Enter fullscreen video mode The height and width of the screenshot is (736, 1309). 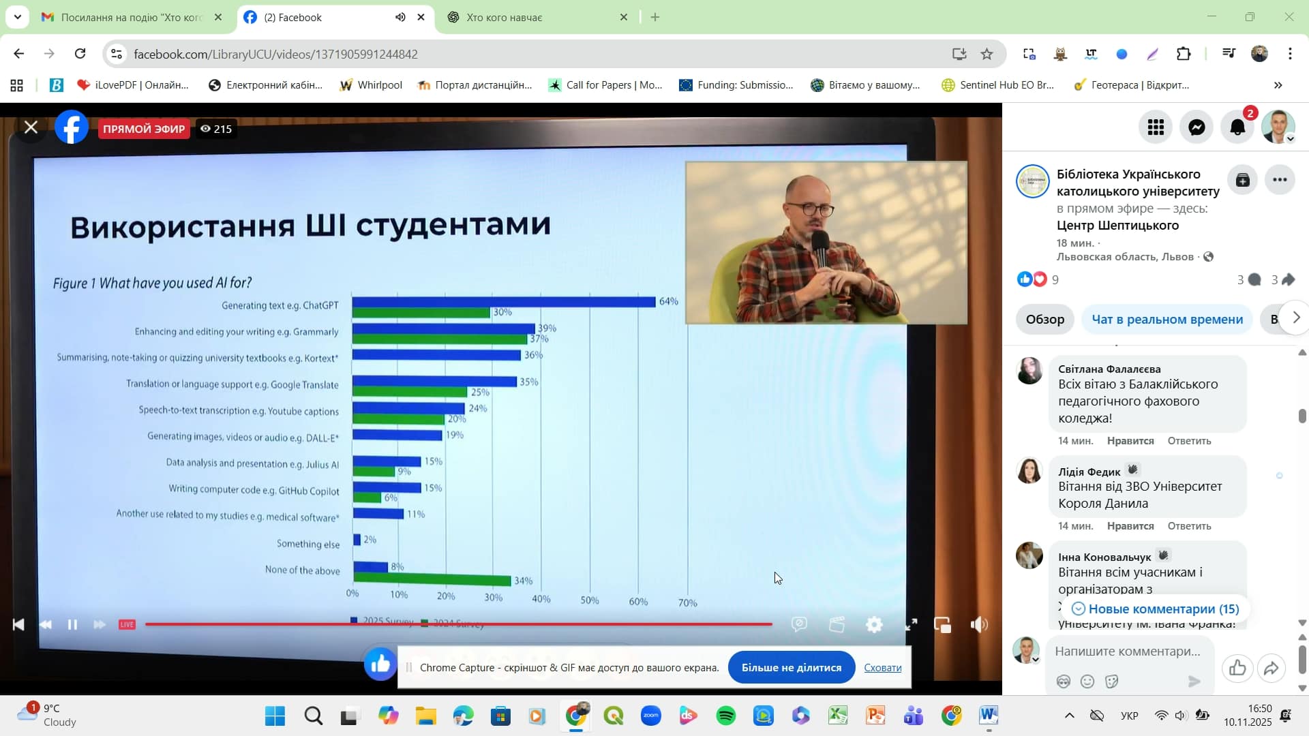pos(911,624)
